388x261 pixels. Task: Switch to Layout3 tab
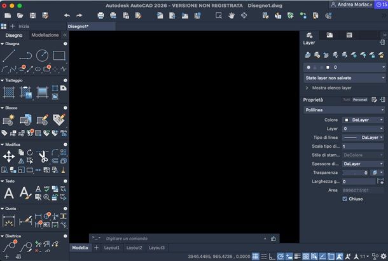[x=156, y=248]
